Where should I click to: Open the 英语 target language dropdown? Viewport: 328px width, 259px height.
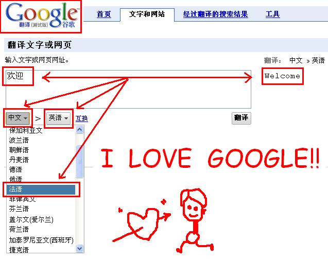click(58, 118)
